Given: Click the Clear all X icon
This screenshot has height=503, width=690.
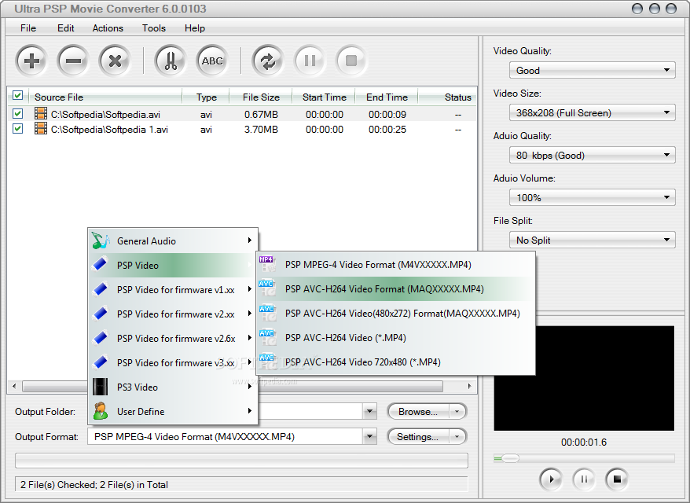Looking at the screenshot, I should click(x=115, y=61).
